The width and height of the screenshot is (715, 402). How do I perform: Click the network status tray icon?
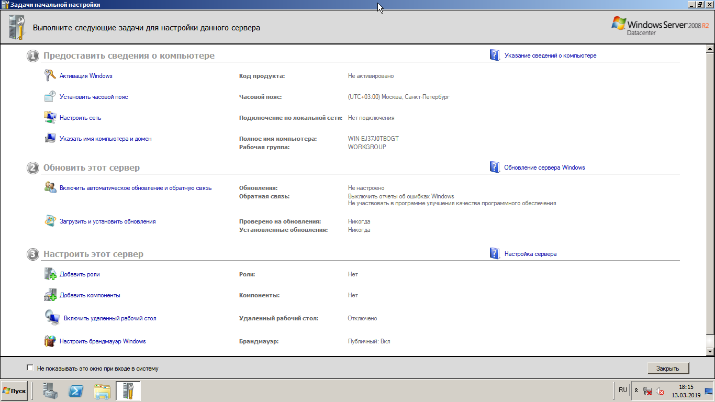[647, 391]
